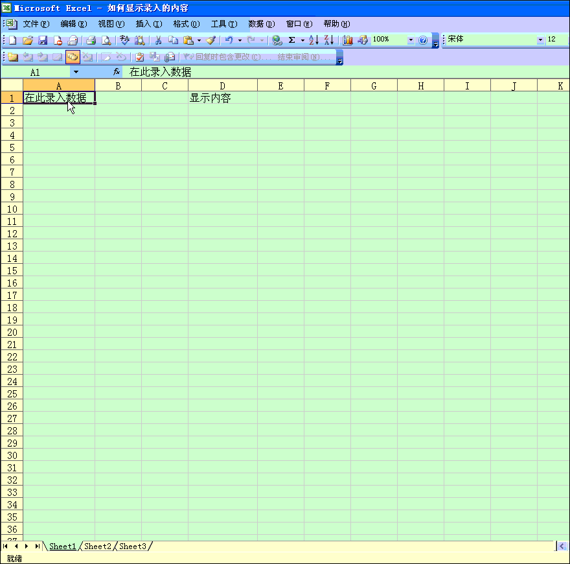The image size is (570, 564).
Task: Toggle the highlighted Show All Comments button
Action: coord(72,57)
